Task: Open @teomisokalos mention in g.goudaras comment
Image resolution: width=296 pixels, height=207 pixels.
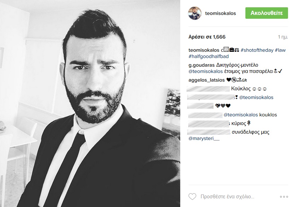Action: 206,71
